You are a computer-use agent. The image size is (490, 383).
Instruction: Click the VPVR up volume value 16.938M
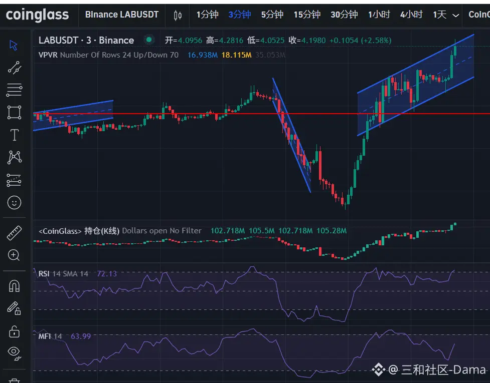click(x=202, y=55)
